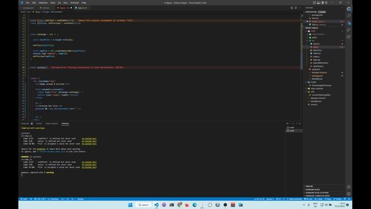The width and height of the screenshot is (371, 209).
Task: Open the Source Control view icon
Action: [x=349, y=23]
